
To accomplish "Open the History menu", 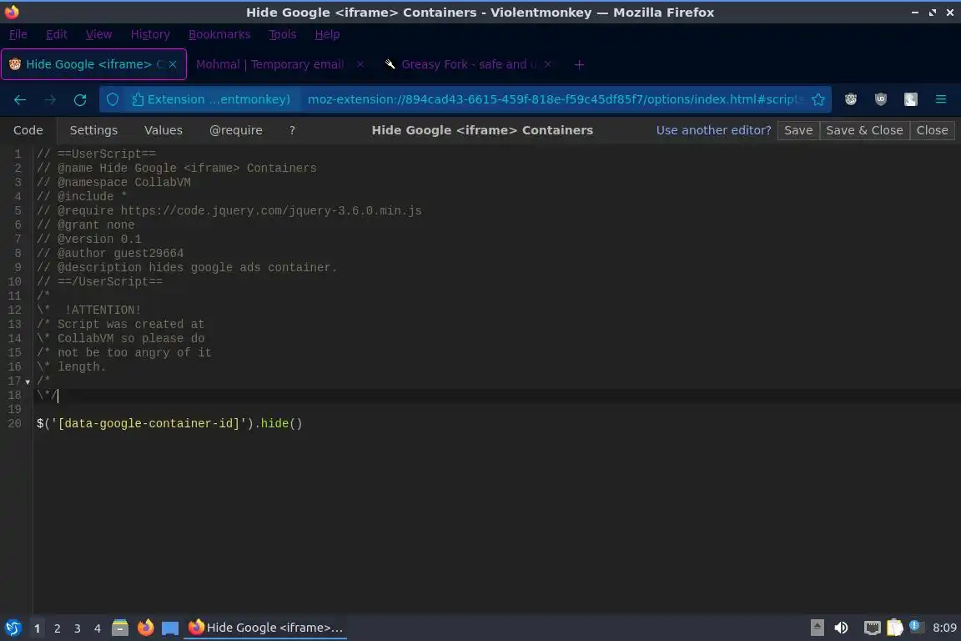I will [150, 34].
